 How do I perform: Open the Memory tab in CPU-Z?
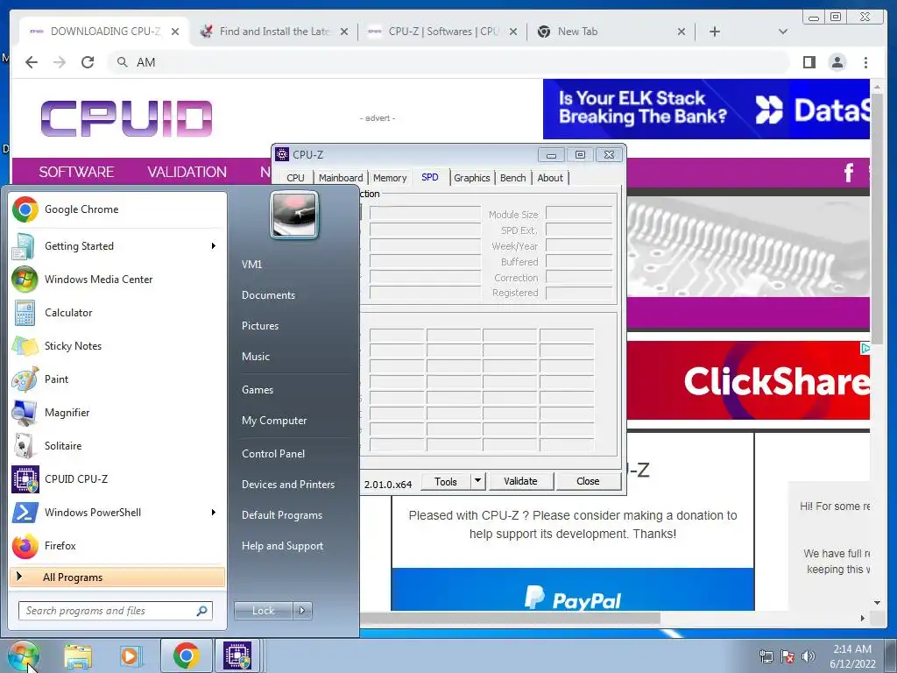click(x=390, y=178)
